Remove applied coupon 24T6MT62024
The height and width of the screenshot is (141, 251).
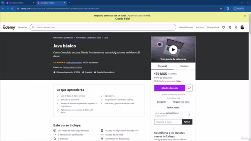point(189,115)
